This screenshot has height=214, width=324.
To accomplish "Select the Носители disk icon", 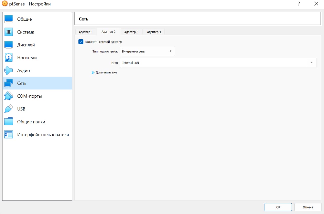I will (x=9, y=58).
